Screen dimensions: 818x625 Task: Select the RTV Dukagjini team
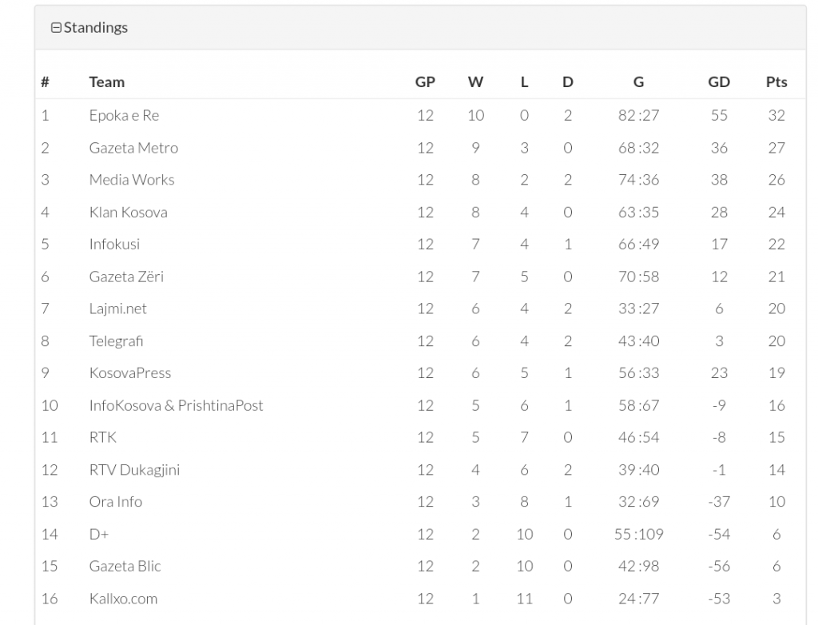134,469
